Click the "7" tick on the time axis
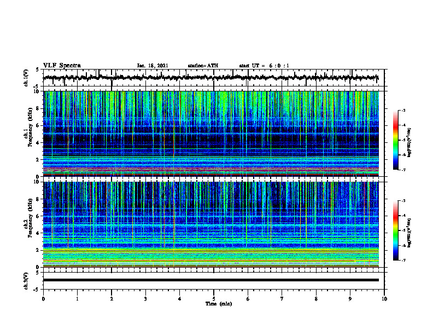The image size is (433, 335). click(282, 299)
